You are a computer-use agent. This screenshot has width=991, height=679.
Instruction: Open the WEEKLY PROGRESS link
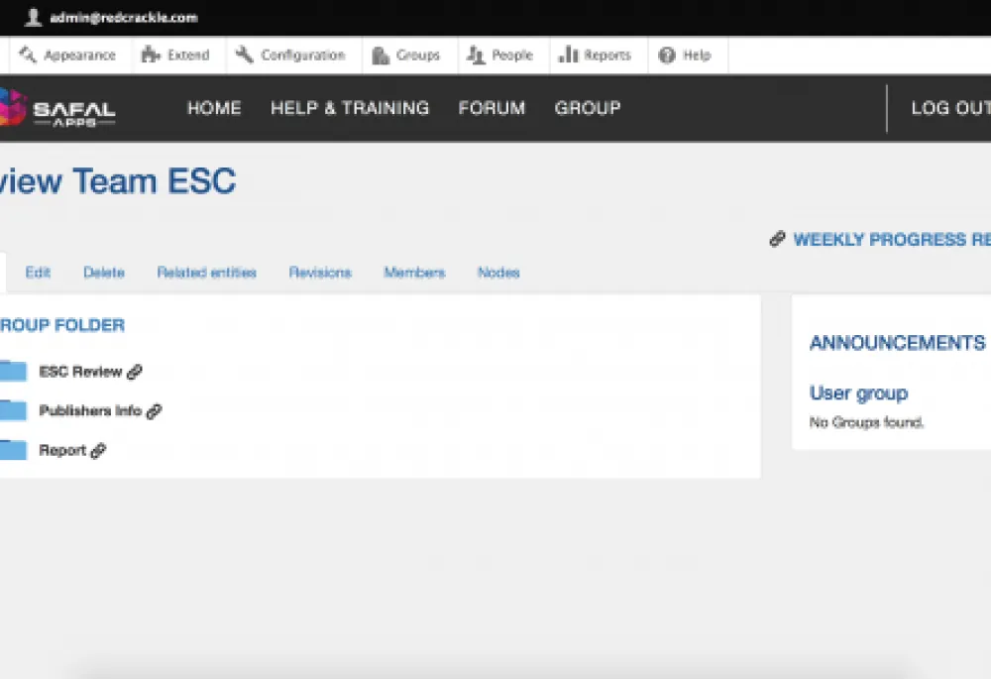(892, 240)
